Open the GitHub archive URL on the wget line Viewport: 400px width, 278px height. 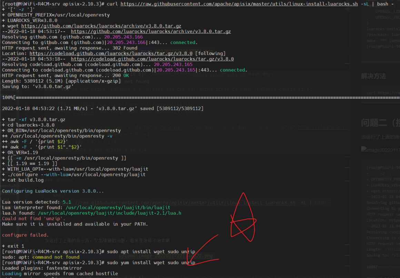tap(101, 26)
